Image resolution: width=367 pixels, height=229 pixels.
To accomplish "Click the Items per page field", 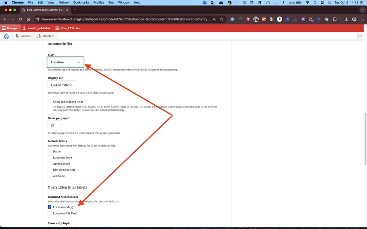I will tap(55, 125).
